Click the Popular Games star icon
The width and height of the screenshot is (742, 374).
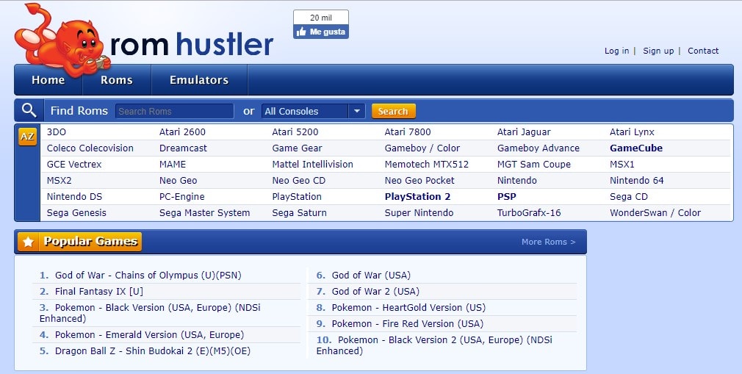tap(29, 242)
